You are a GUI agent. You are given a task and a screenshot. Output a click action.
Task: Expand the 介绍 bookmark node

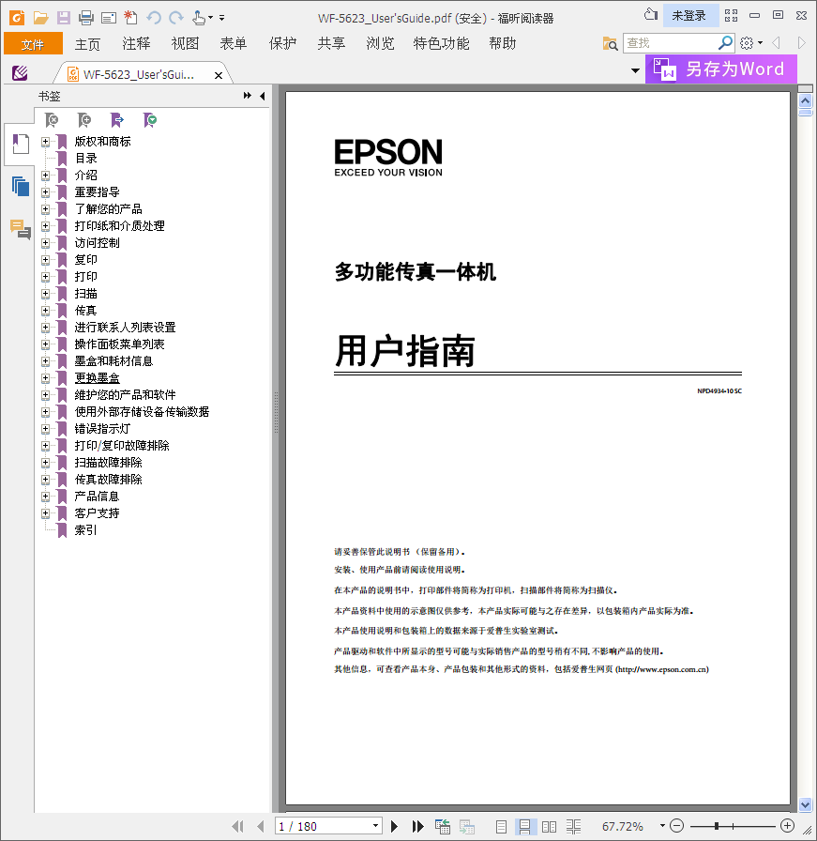coord(46,176)
